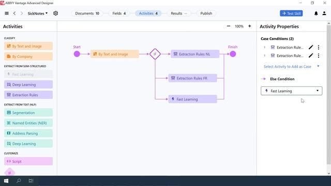331x186 pixels.
Task: Open more options for first Extraction Rule case
Action: coord(319,47)
